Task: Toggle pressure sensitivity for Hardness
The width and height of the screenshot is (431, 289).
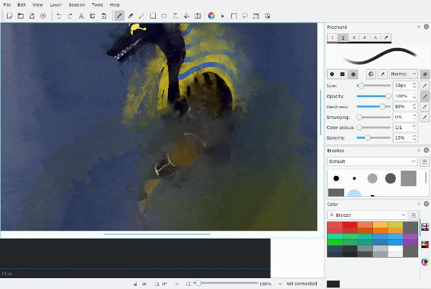Action: pos(425,107)
